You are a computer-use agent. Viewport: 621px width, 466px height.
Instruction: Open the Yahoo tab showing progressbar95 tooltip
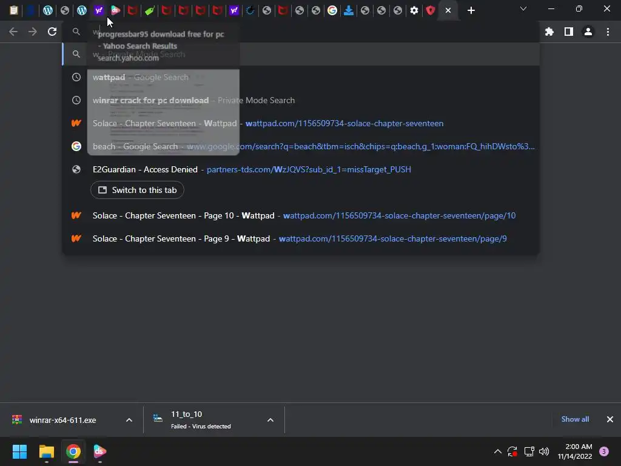(99, 10)
